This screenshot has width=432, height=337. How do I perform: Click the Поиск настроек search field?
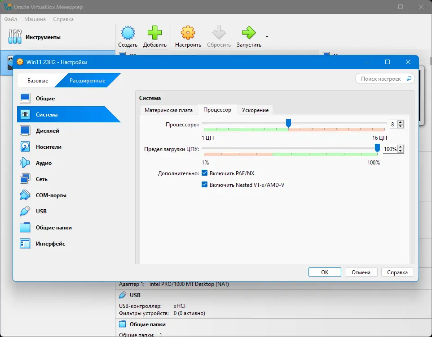point(384,79)
